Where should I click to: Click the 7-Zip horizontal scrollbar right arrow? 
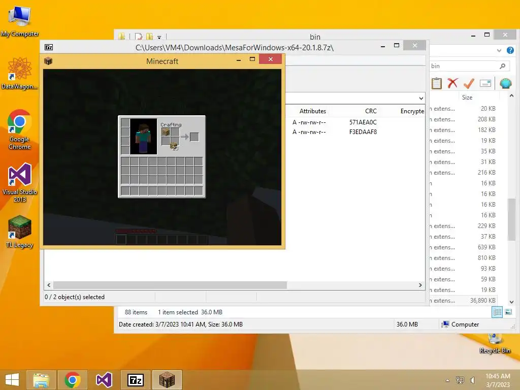420,285
